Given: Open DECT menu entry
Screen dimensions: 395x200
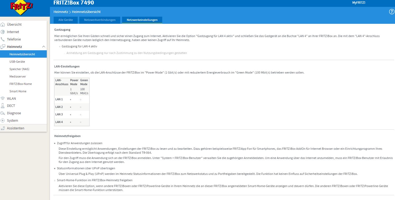Looking at the screenshot, I should click(11, 106).
